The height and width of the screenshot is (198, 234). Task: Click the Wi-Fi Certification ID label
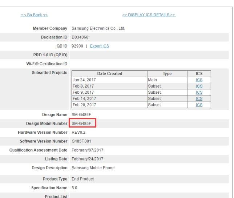[47, 64]
